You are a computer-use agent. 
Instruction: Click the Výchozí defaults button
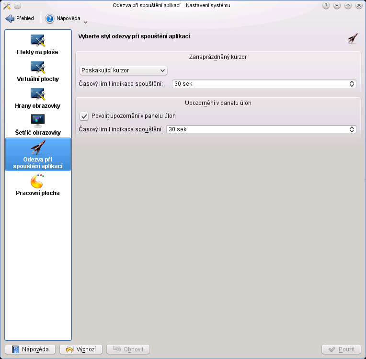pyautogui.click(x=81, y=349)
